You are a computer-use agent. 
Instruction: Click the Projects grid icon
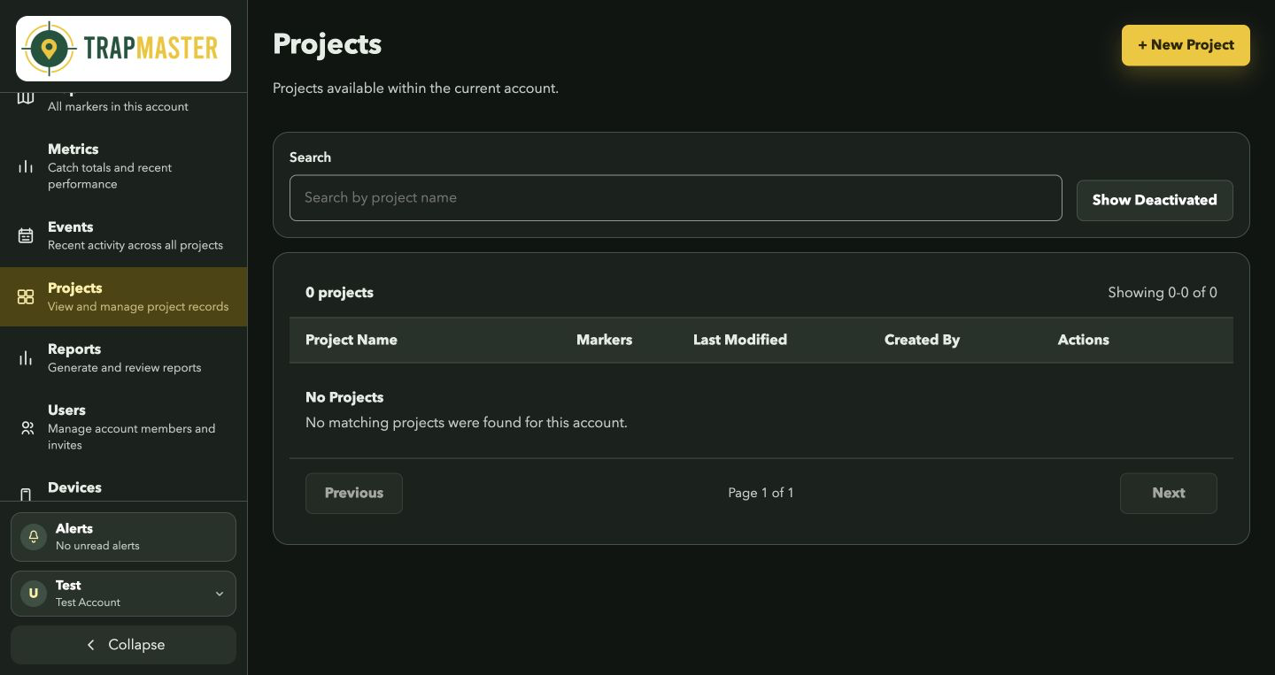coord(26,297)
